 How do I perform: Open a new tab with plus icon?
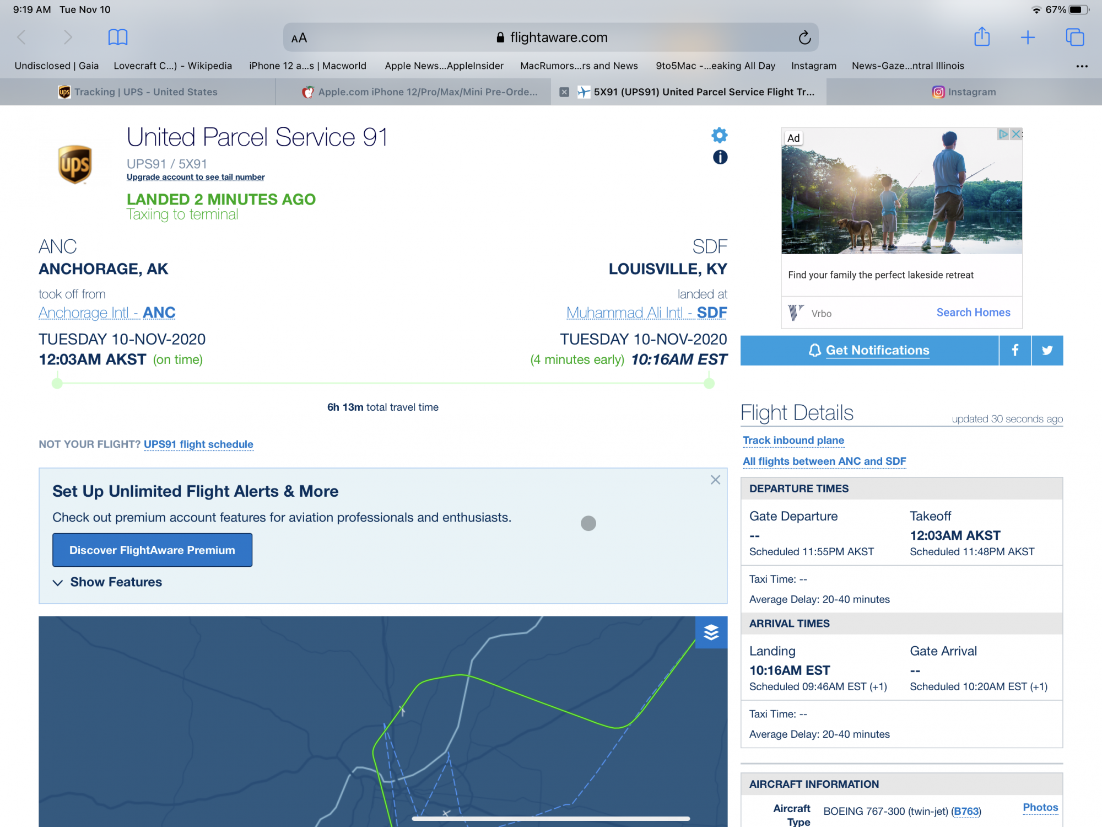pos(1028,37)
